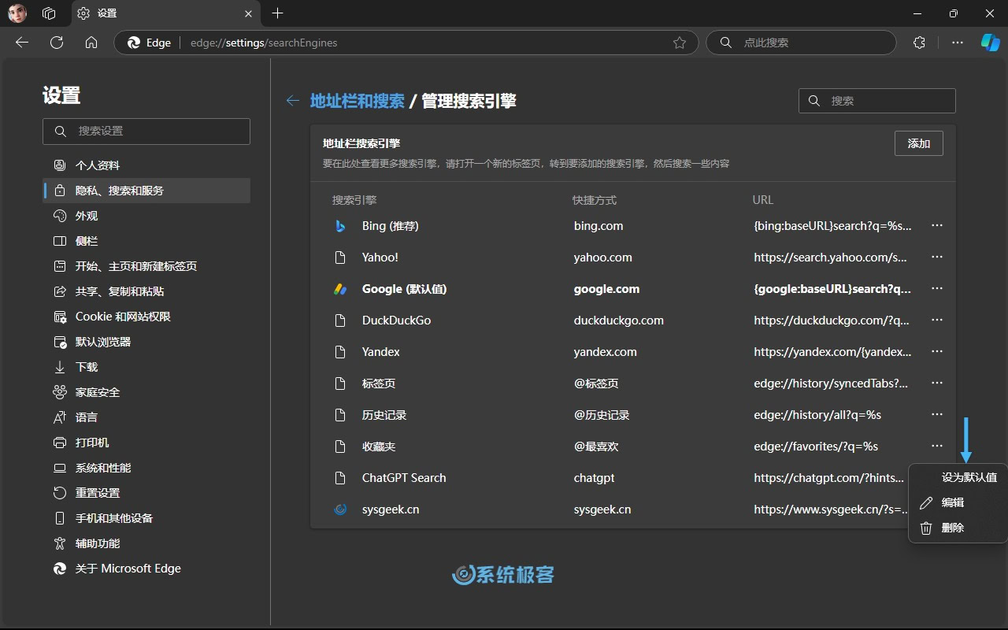The image size is (1008, 630).
Task: Open the Extensions puzzle icon
Action: (919, 43)
